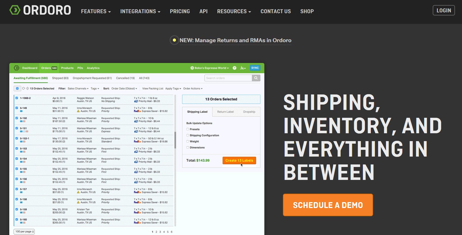Open the Pricing page
462x235 pixels.
point(180,11)
